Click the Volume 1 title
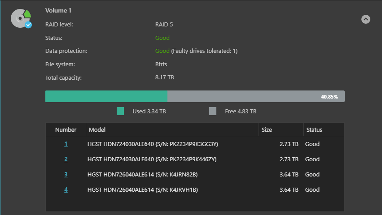This screenshot has height=215, width=382. pyautogui.click(x=58, y=10)
